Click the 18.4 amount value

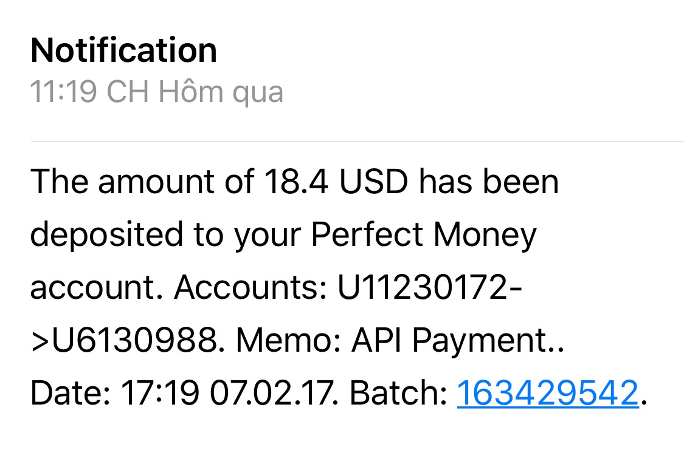pos(295,182)
